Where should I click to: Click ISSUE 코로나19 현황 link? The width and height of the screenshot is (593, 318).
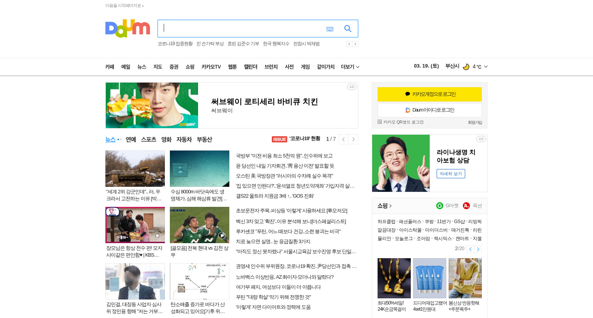pyautogui.click(x=296, y=139)
